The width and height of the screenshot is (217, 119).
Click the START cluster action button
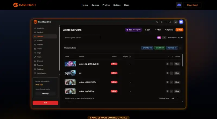(x=159, y=48)
